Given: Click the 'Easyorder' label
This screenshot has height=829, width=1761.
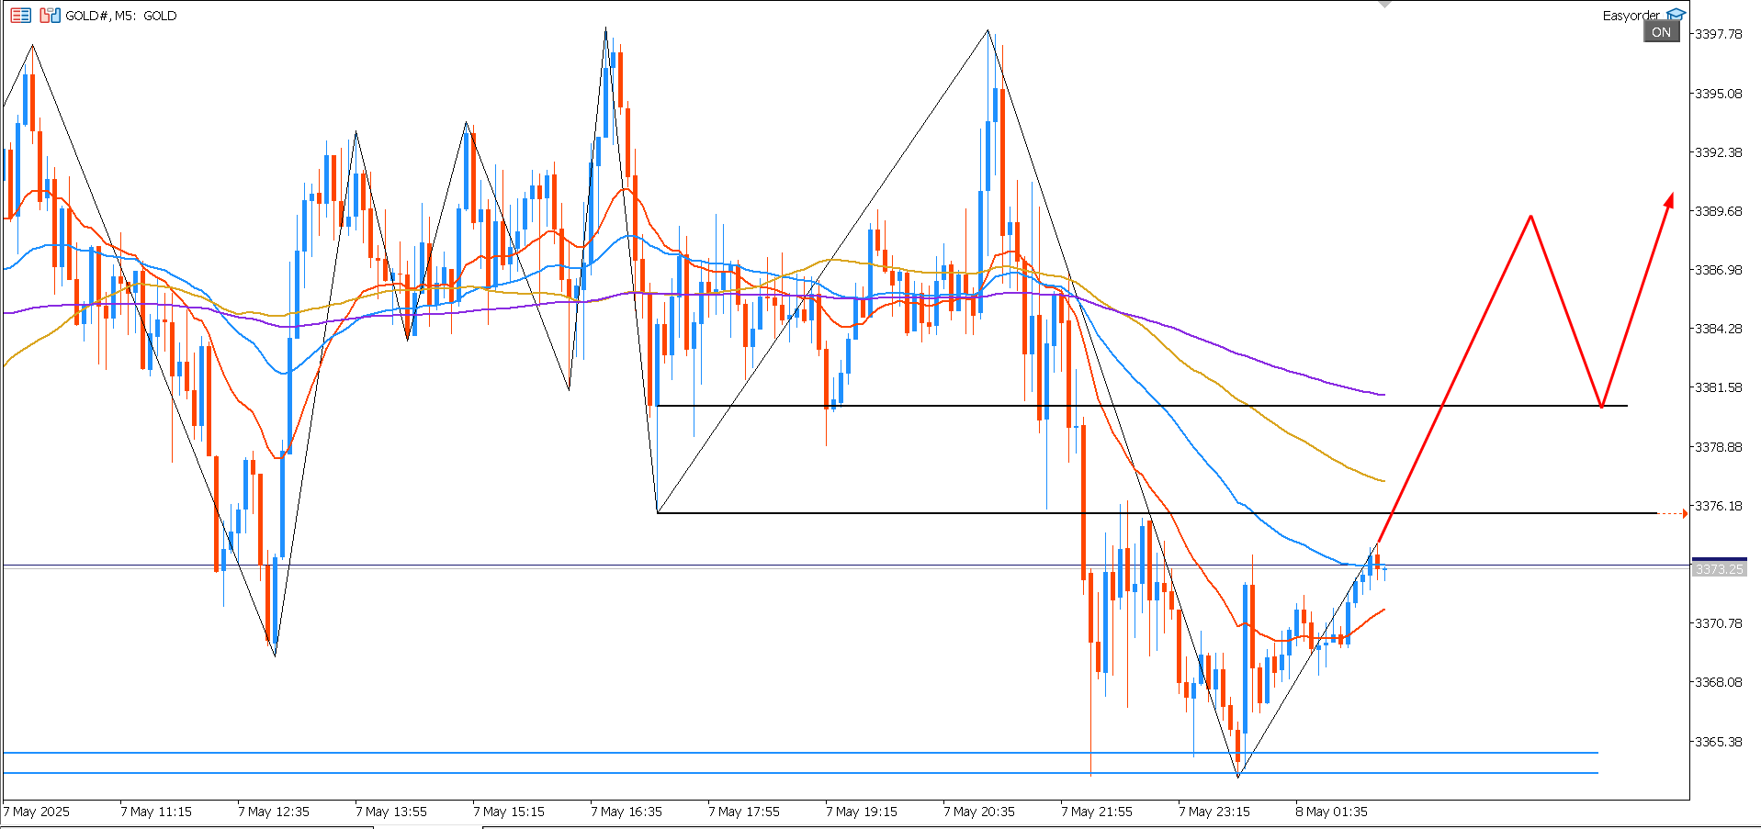Looking at the screenshot, I should click(x=1631, y=16).
